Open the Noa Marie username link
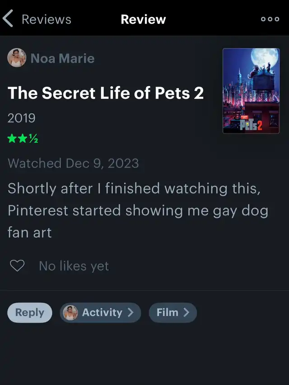Viewport: 289px width, 385px height. tap(62, 58)
